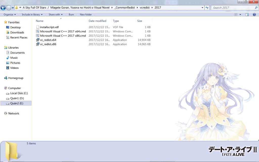Click the folder icon in the address bar
Image resolution: width=259 pixels, height=162 pixels.
coord(16,8)
